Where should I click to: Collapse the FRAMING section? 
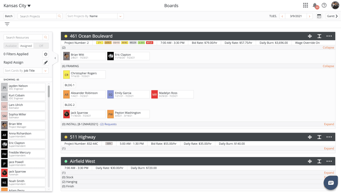pyautogui.click(x=328, y=66)
